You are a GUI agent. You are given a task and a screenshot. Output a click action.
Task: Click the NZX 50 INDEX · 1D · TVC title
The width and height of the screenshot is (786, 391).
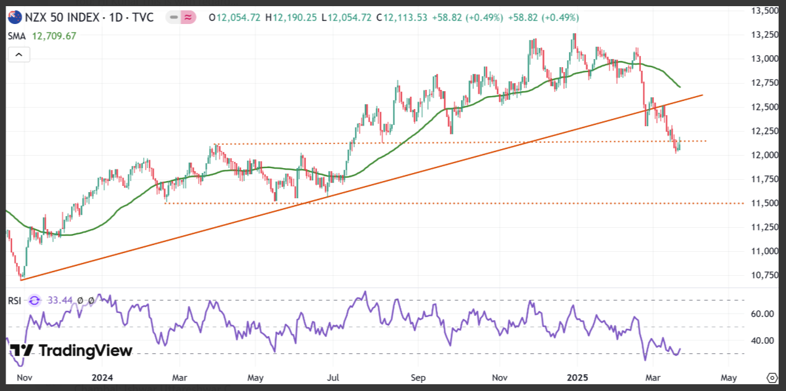pyautogui.click(x=90, y=18)
